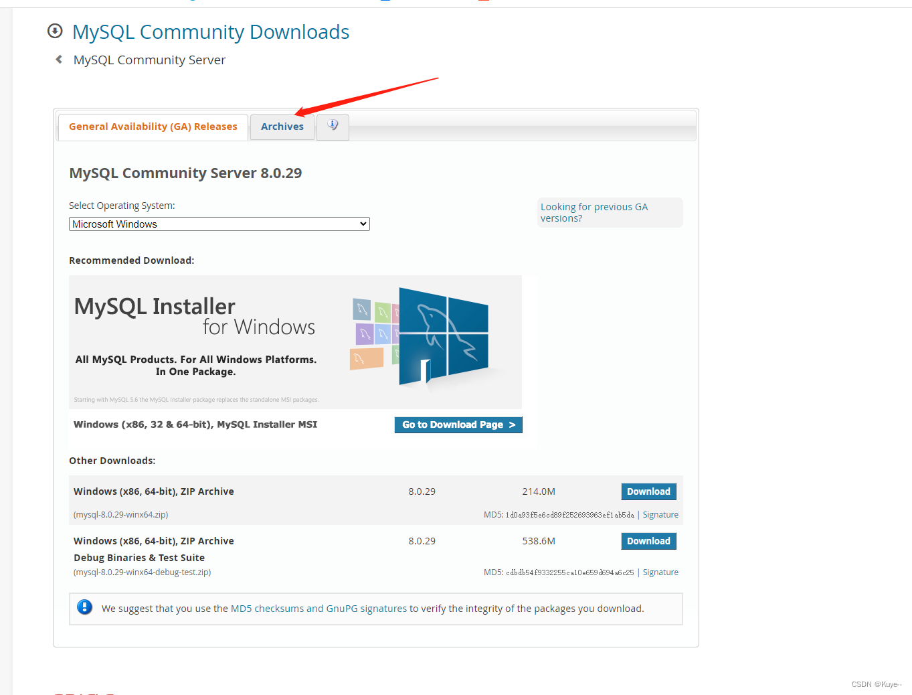Click the Debug Binaries & Test Suite label

pyautogui.click(x=139, y=558)
